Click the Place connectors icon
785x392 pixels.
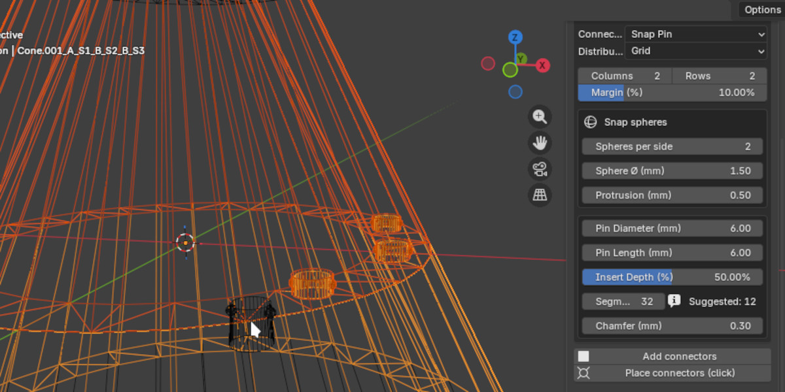tap(584, 373)
